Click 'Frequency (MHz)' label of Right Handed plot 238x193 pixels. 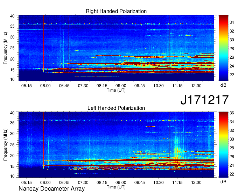coord(5,48)
